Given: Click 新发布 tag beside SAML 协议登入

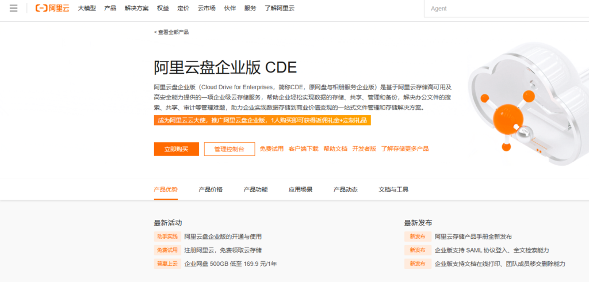Looking at the screenshot, I should 418,250.
